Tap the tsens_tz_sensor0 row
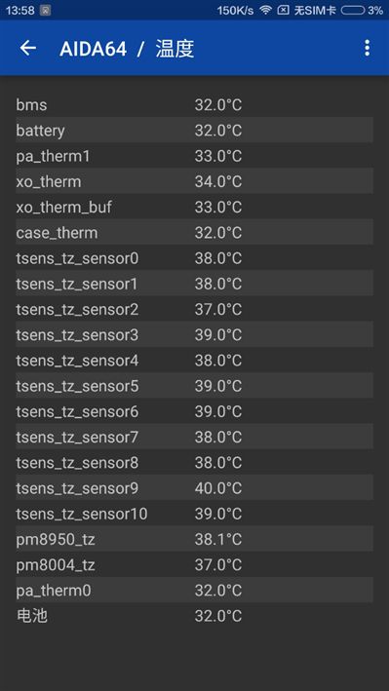The image size is (389, 691). (195, 258)
